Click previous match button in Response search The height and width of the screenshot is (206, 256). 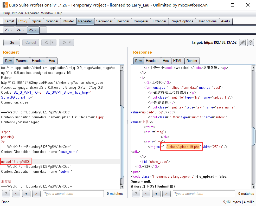point(146,194)
